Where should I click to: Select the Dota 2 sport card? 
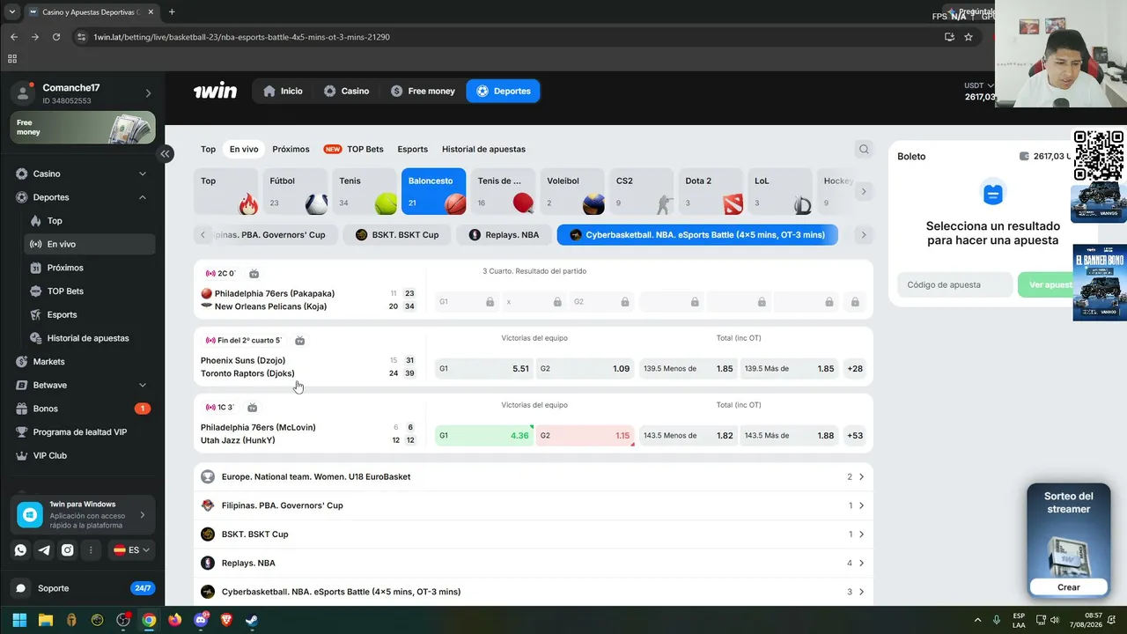pyautogui.click(x=711, y=192)
